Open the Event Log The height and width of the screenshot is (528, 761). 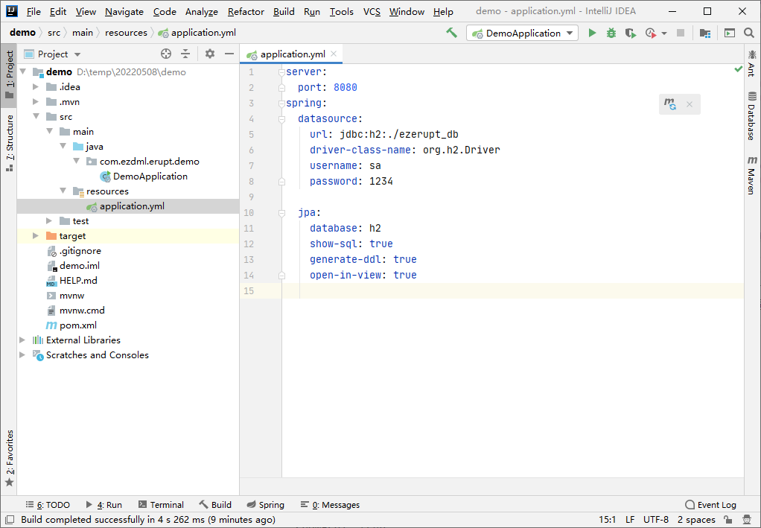tap(710, 505)
